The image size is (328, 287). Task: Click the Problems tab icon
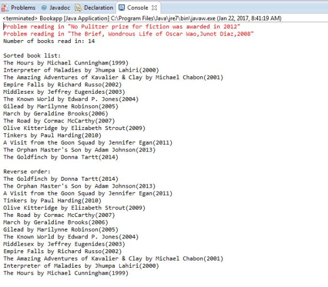tap(5, 8)
